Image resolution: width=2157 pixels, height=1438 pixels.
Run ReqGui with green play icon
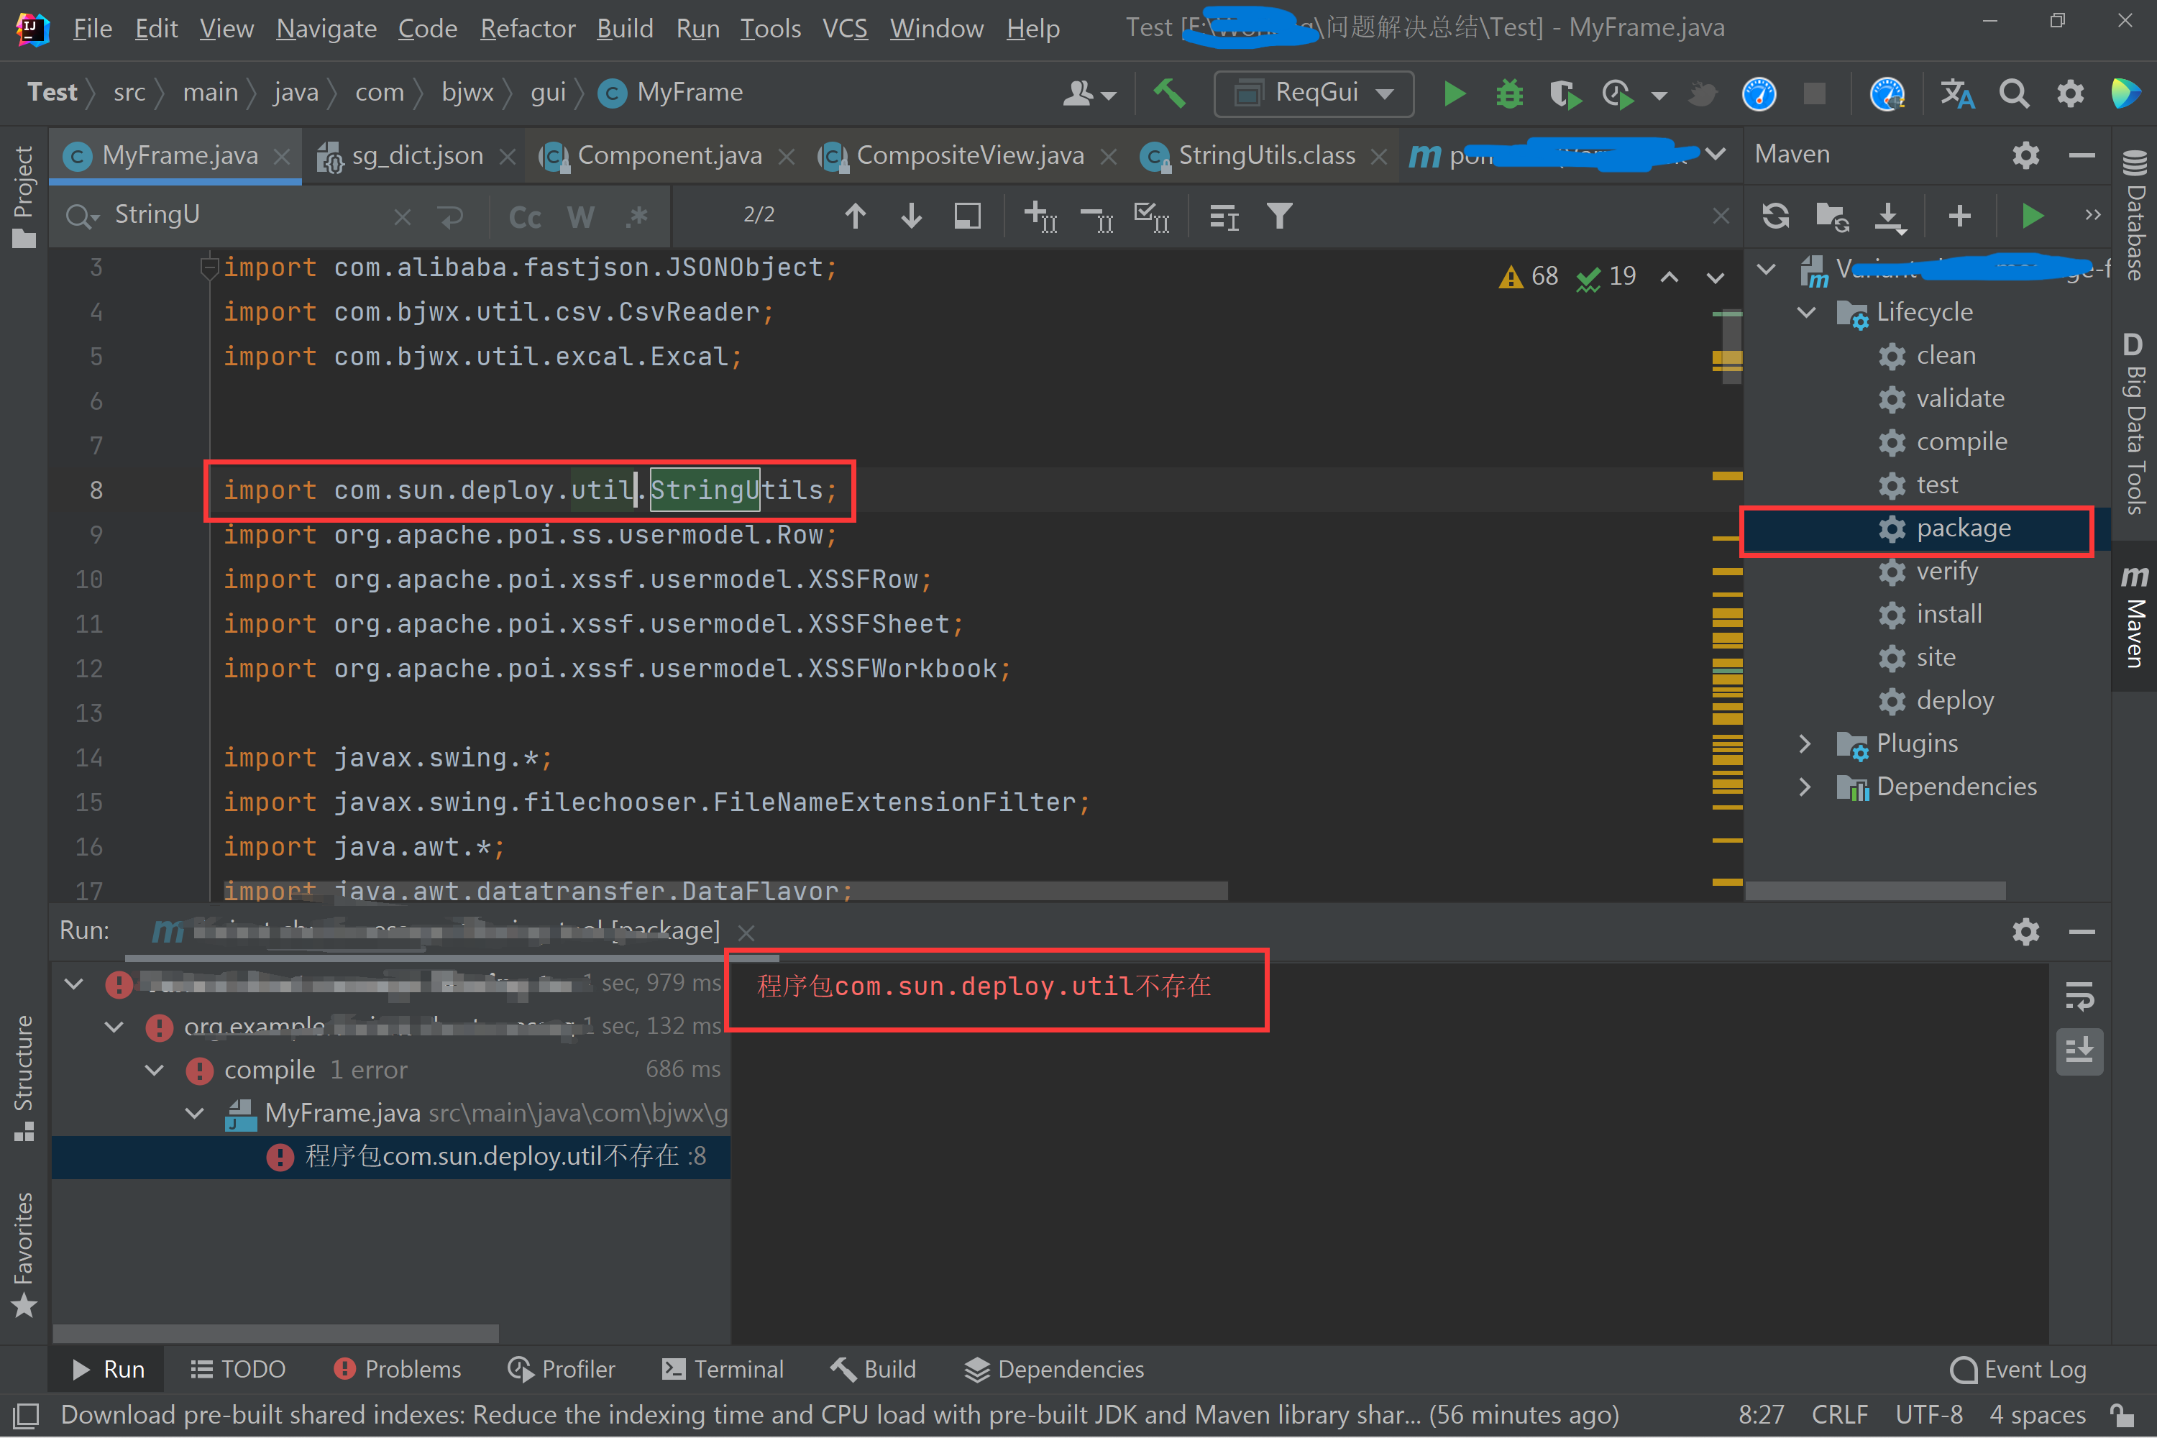point(1454,93)
